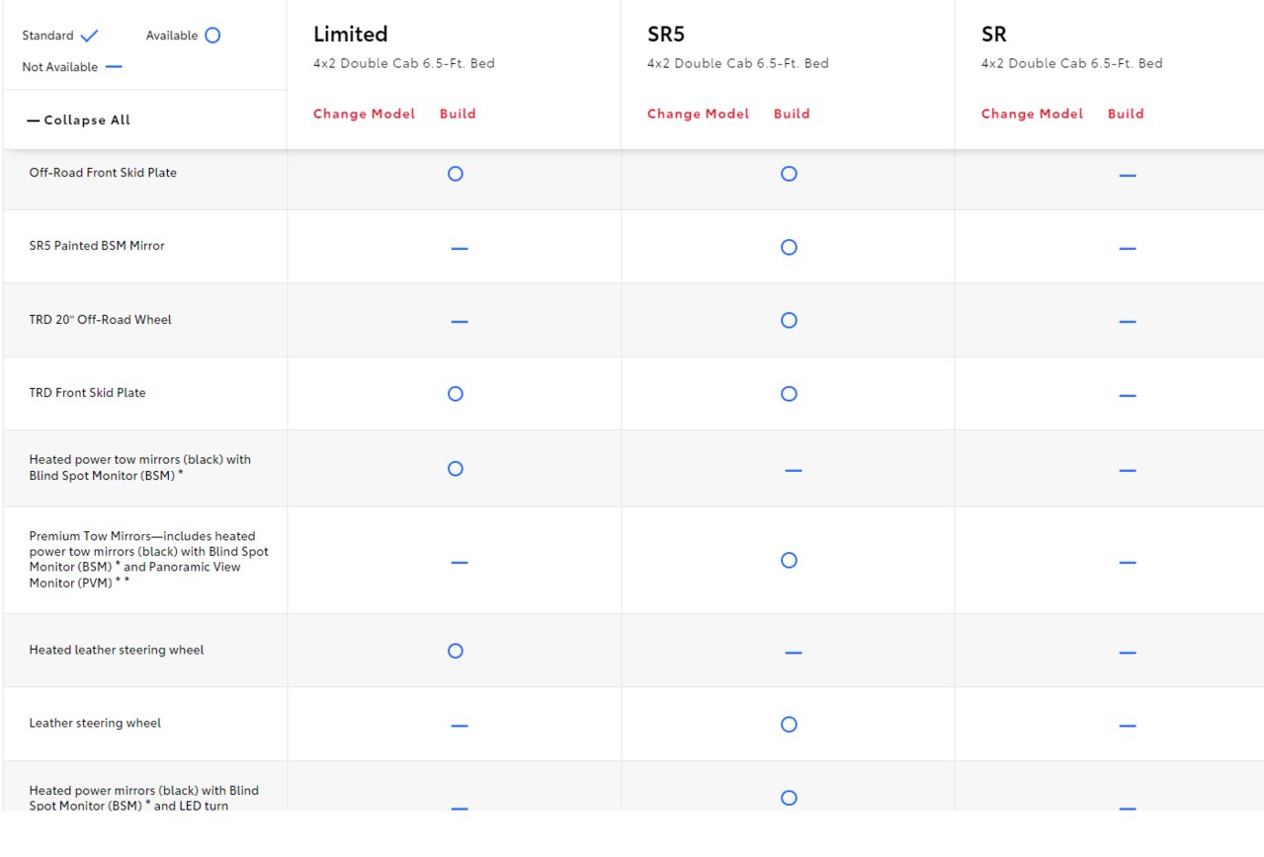Select the 'SR5' model heading
1264x857 pixels.
click(666, 35)
